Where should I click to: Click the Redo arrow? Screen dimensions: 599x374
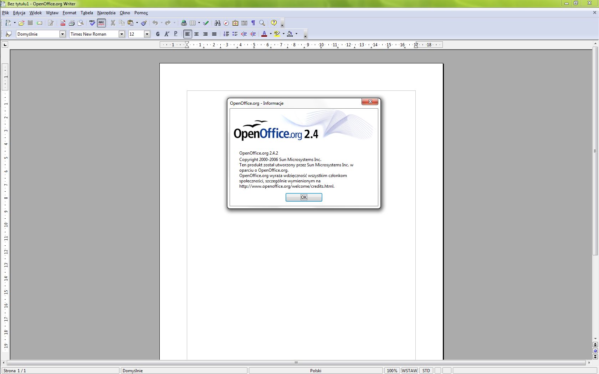[168, 23]
